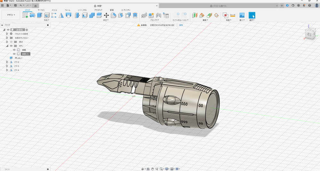
Task: Select the Chamfer tool
Action: [121, 15]
